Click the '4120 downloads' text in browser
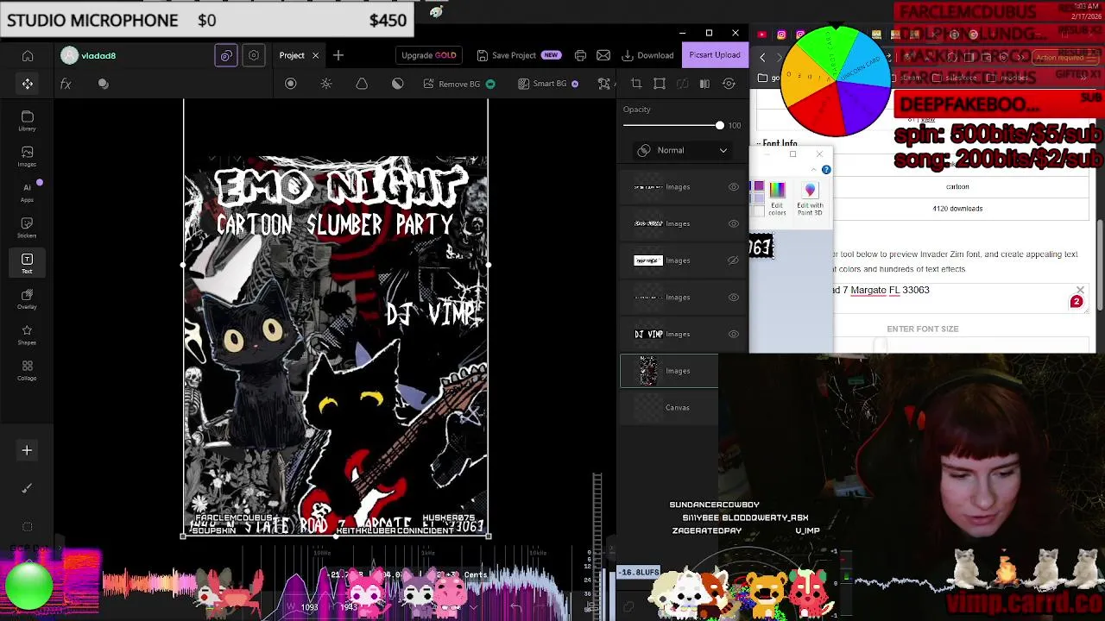The image size is (1105, 621). (x=957, y=209)
